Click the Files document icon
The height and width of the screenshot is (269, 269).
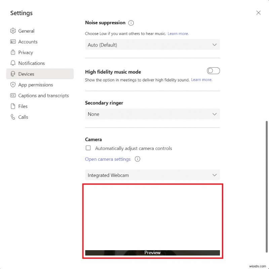[x=13, y=106]
